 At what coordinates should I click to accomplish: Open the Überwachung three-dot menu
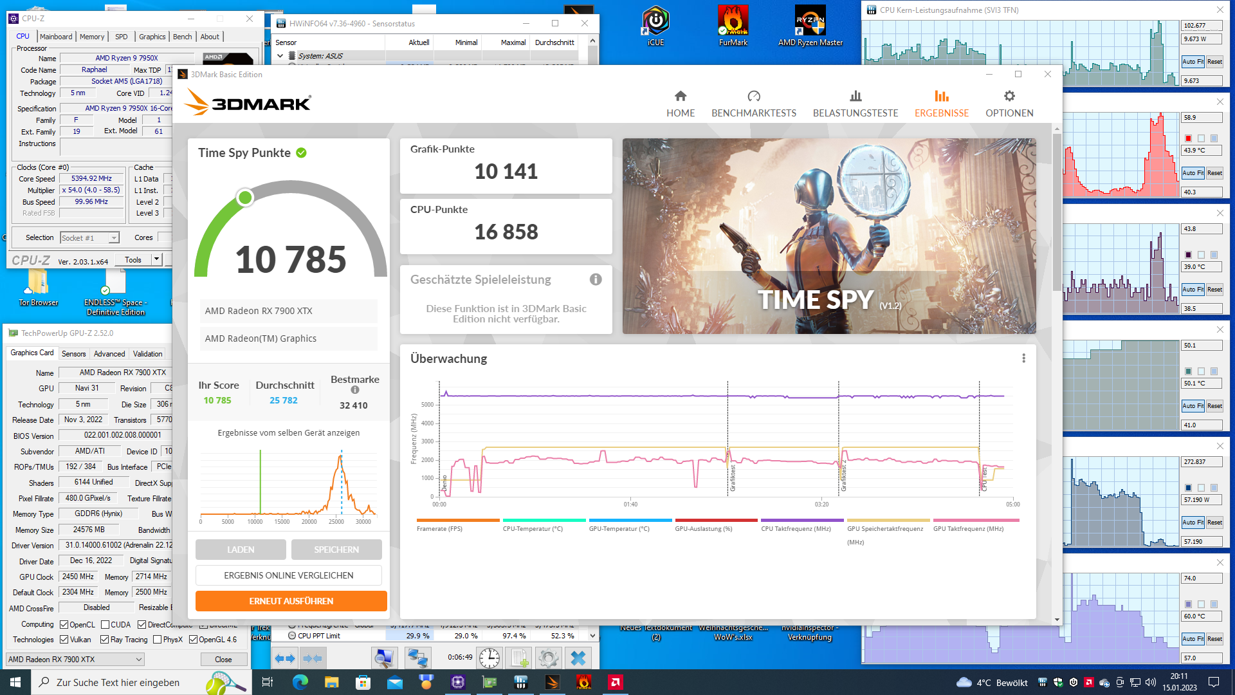coord(1023,358)
